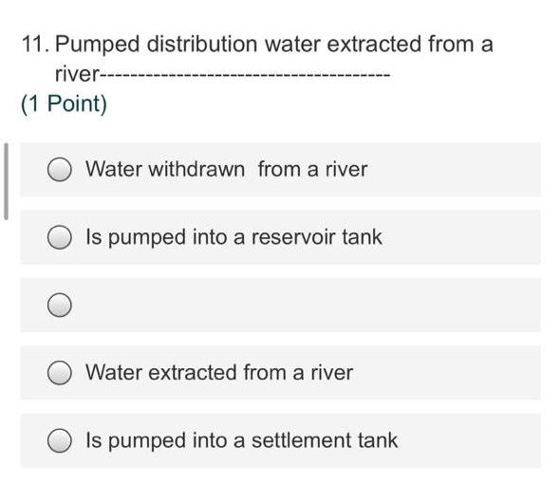Click the dashed blank line after "river"
Screen dimensions: 560x504
tap(244, 75)
